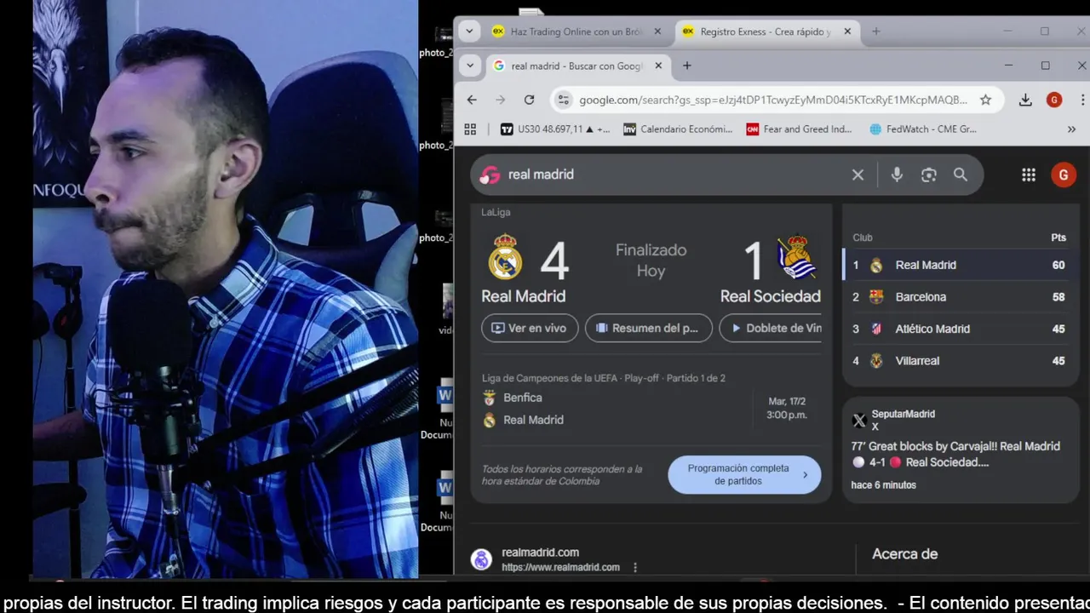Screen dimensions: 1090x613
Task: Open site information icon in address bar
Action: pos(563,100)
